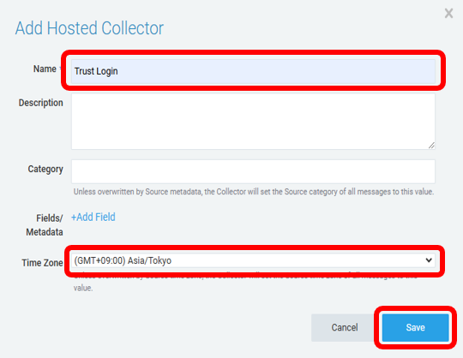Click the Time Zone label
This screenshot has height=358, width=463.
[x=42, y=262]
